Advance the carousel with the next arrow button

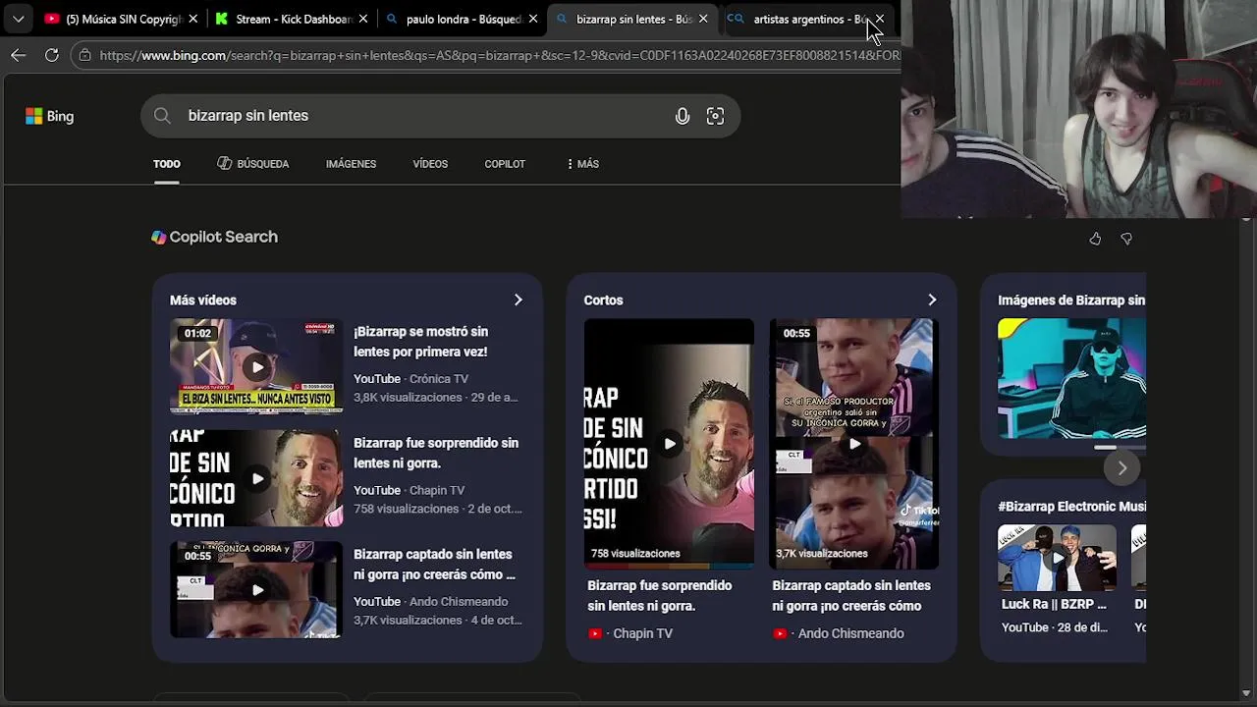[x=1121, y=468]
